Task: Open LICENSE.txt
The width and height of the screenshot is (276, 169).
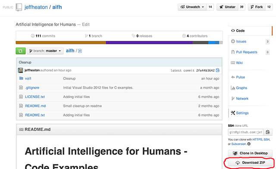Action: 35,97
